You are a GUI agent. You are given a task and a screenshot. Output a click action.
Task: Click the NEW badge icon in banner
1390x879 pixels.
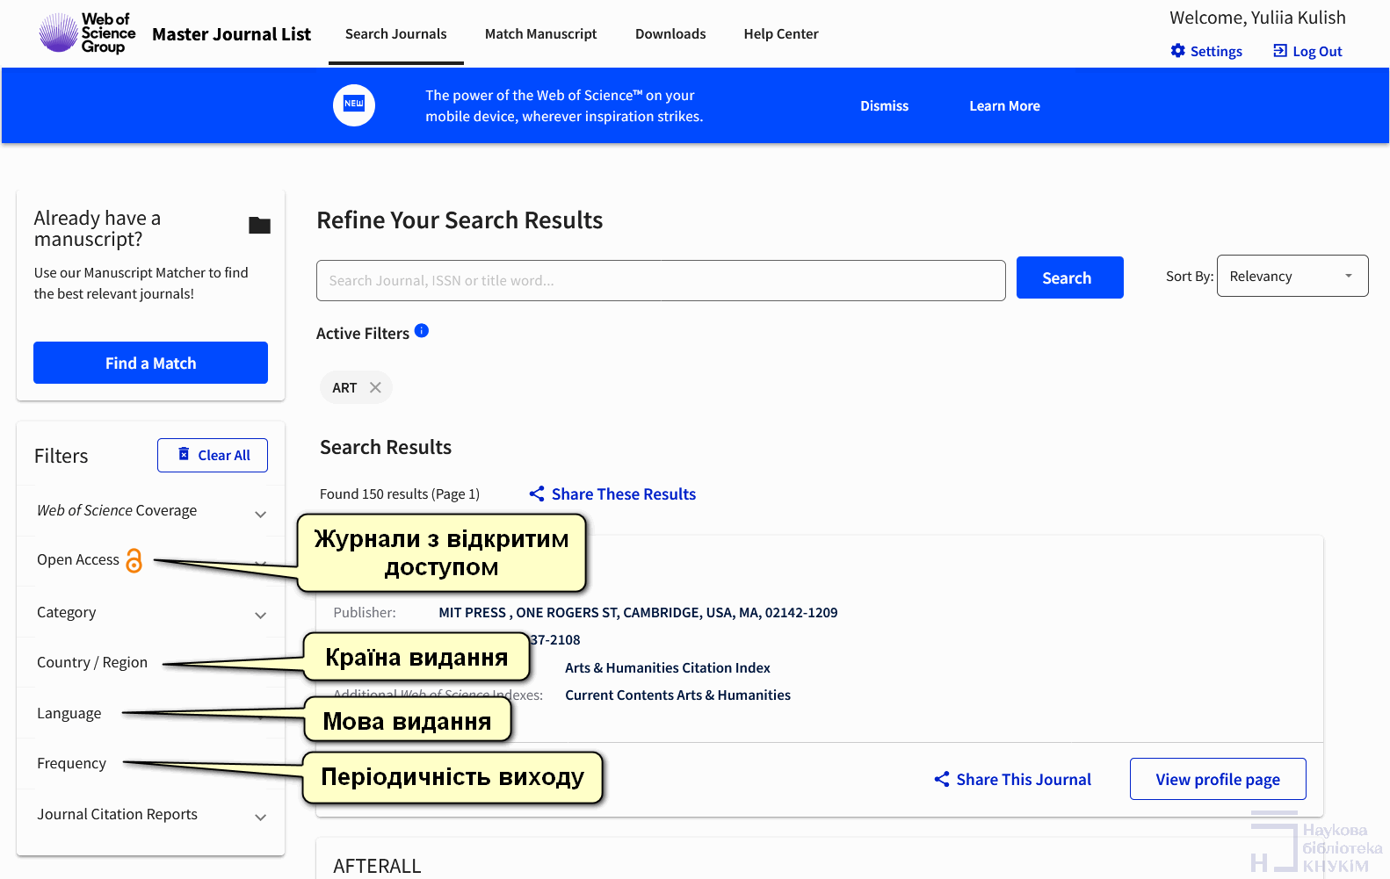click(354, 105)
